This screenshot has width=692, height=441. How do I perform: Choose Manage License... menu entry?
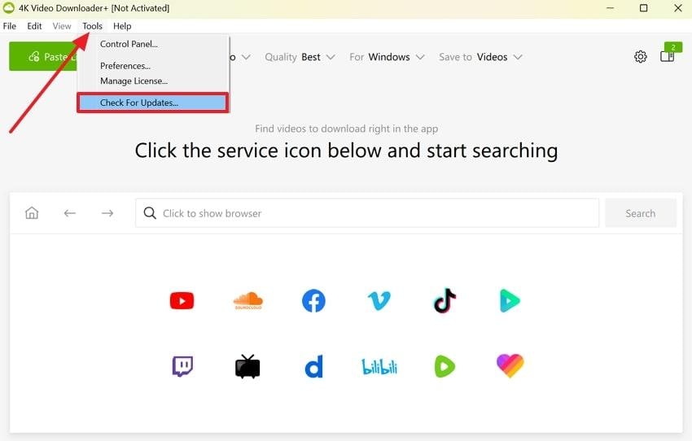coord(153,81)
